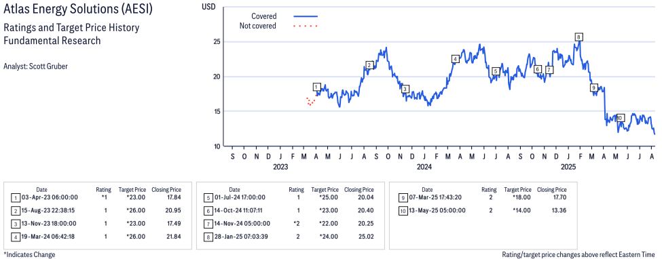Image resolution: width=662 pixels, height=259 pixels.
Task: Click the '*Indicates Change' footnote
Action: pyautogui.click(x=29, y=255)
